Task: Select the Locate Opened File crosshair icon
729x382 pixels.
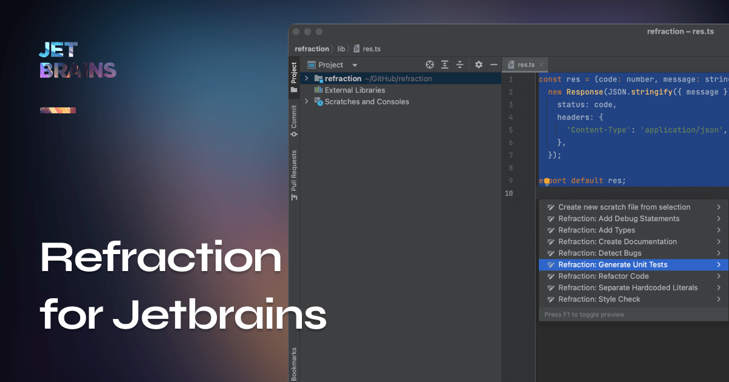Action: [x=430, y=64]
